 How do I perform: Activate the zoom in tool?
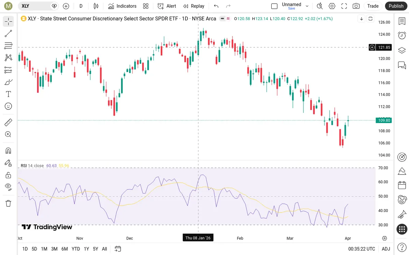(x=9, y=134)
